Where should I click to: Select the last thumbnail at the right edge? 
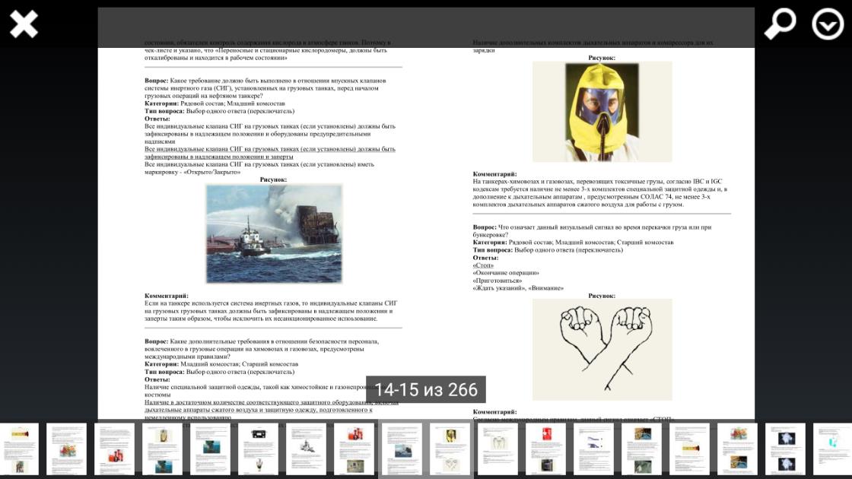tap(832, 449)
